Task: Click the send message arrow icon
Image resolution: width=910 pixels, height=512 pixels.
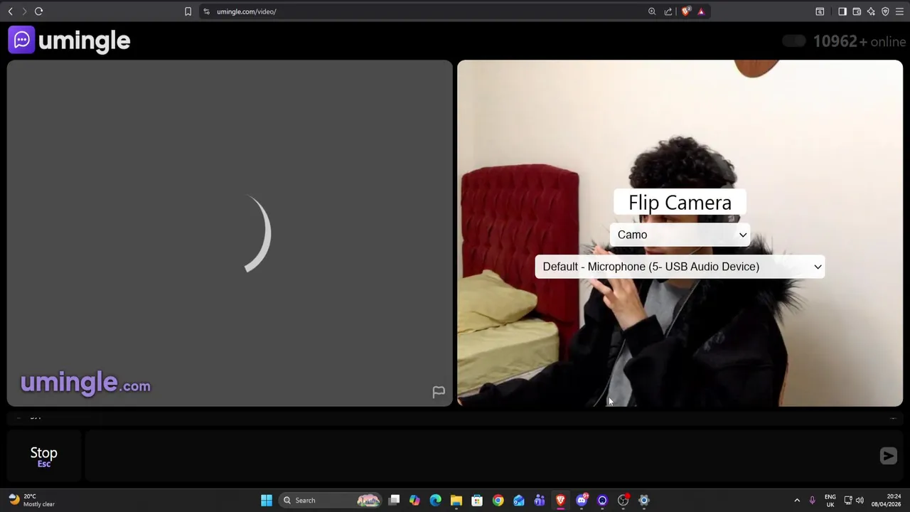Action: pyautogui.click(x=889, y=456)
